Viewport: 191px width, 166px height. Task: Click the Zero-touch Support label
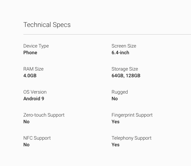pyautogui.click(x=44, y=115)
